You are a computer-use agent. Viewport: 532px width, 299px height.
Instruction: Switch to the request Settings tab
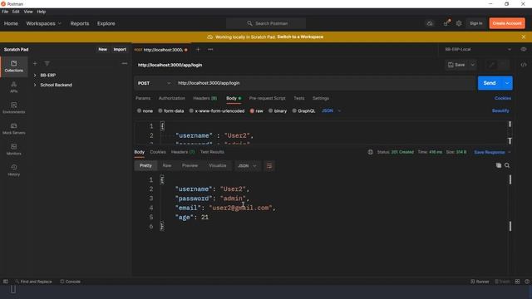(321, 98)
